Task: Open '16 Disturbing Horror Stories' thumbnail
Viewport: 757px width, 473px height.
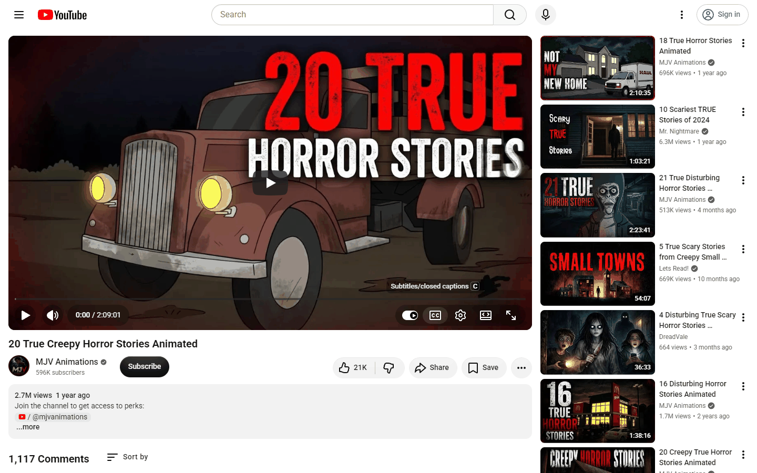Action: 598,411
